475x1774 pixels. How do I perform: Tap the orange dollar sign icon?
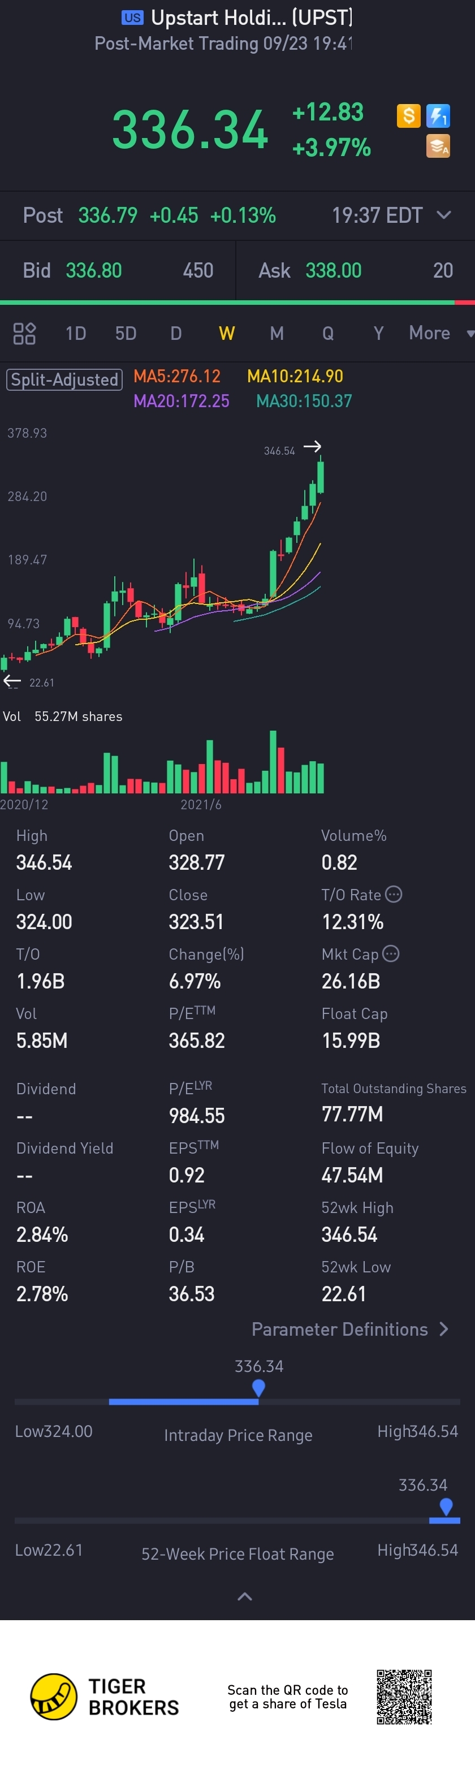click(x=408, y=116)
